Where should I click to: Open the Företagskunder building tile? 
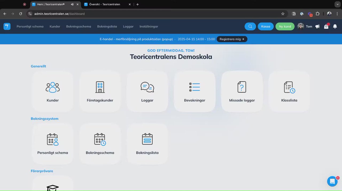[x=100, y=91]
